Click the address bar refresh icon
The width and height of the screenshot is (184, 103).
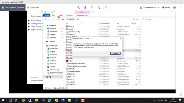point(137,19)
